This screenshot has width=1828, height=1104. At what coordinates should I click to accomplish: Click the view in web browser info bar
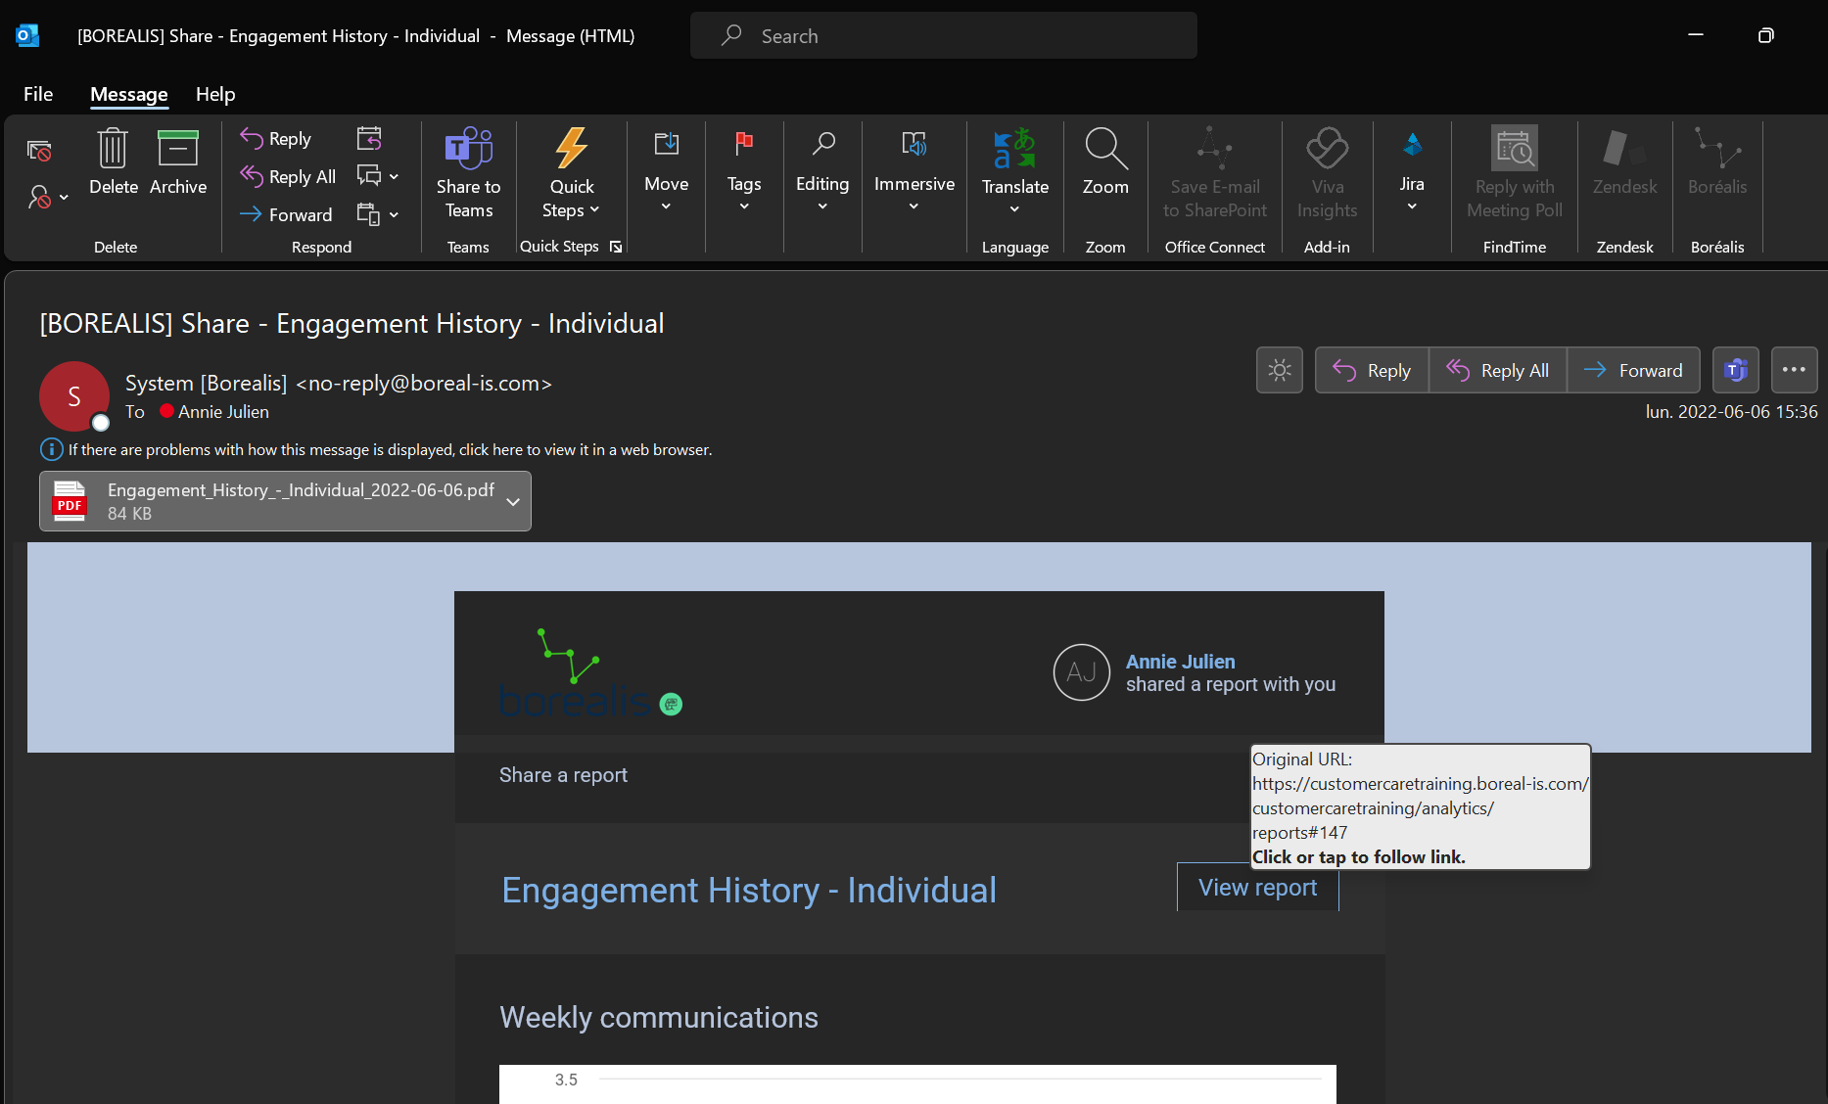[x=390, y=449]
